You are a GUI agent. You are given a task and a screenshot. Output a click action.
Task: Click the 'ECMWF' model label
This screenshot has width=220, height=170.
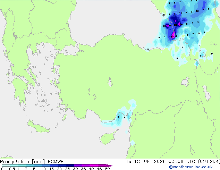[x=56, y=162]
